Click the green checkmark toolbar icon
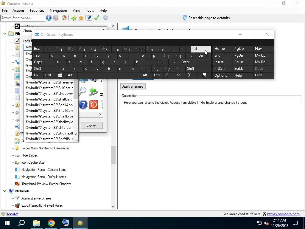Image resolution: width=305 pixels, height=229 pixels. [x=97, y=18]
